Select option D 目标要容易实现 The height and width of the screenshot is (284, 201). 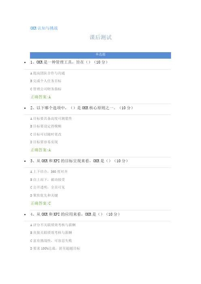44,142
